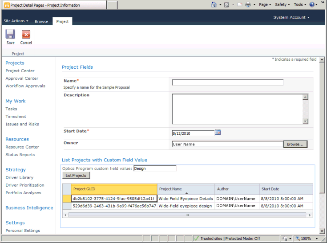The height and width of the screenshot is (243, 327).
Task: Click Description box scroll down arrow
Action: click(x=305, y=121)
